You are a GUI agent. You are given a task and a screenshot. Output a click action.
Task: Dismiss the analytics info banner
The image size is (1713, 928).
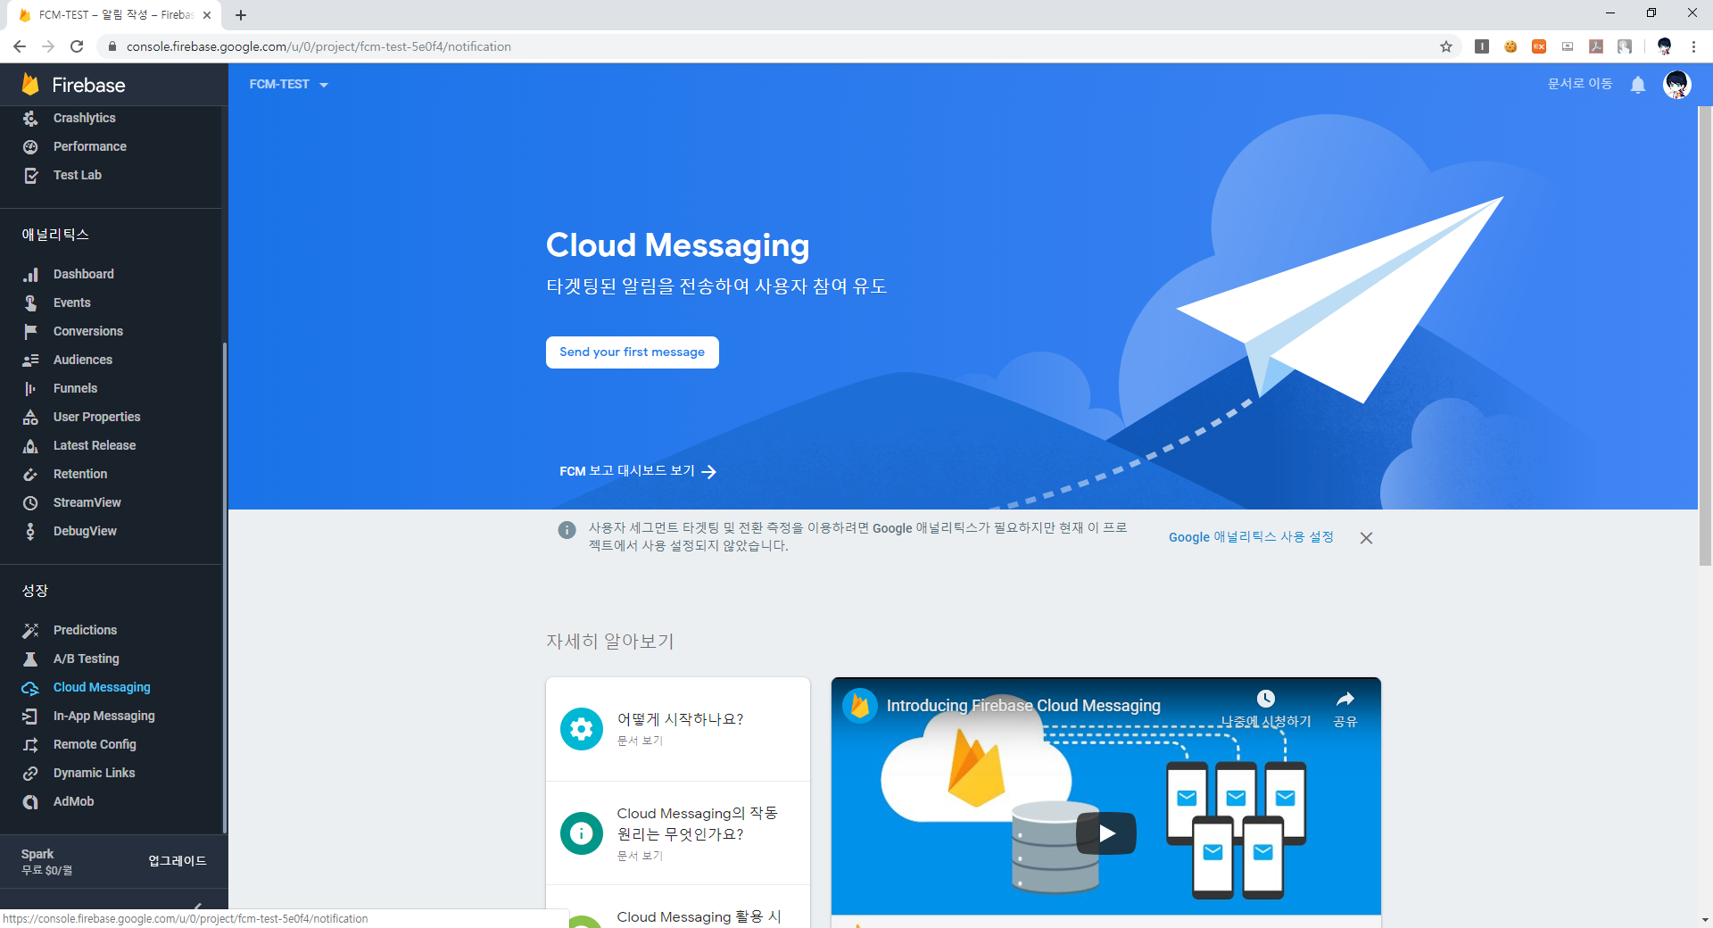tap(1366, 538)
